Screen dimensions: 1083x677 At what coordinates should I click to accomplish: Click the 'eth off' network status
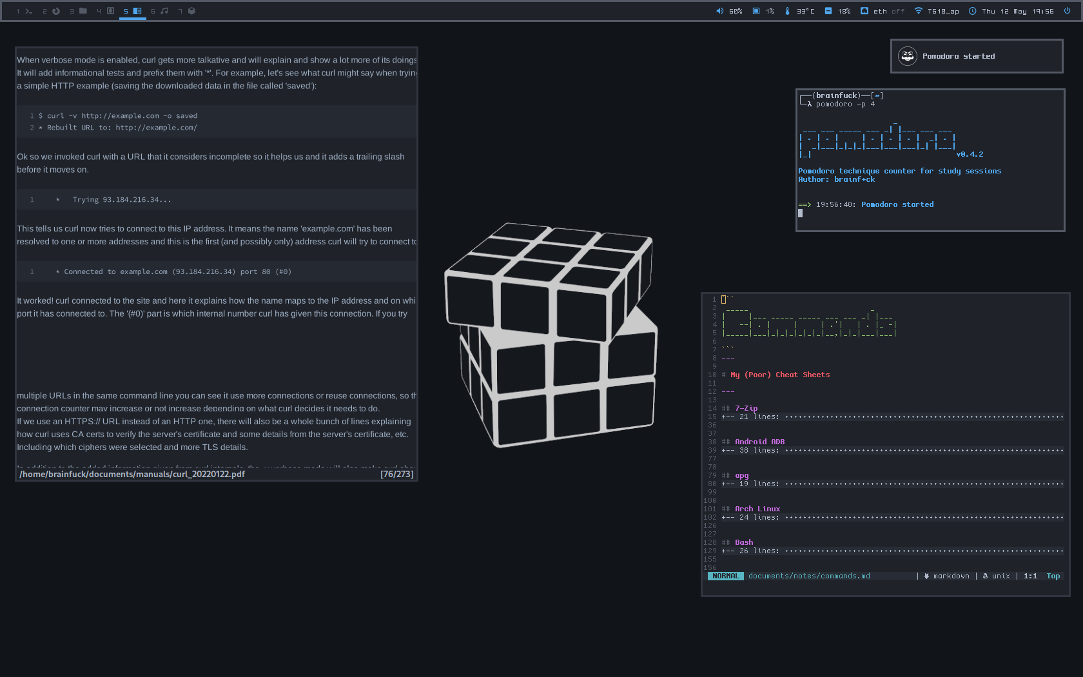point(889,12)
